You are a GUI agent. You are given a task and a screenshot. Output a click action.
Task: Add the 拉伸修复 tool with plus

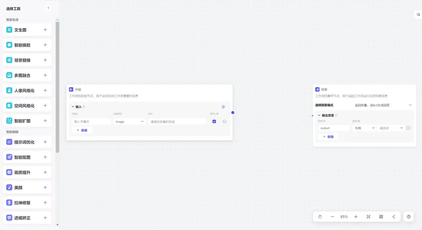(x=45, y=203)
